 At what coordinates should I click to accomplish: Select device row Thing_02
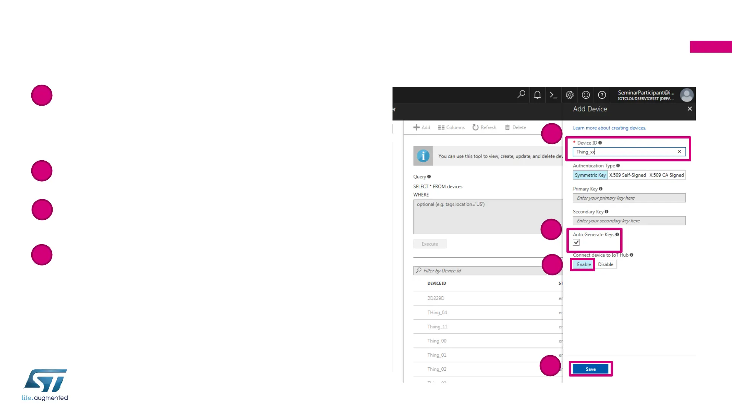coord(488,369)
